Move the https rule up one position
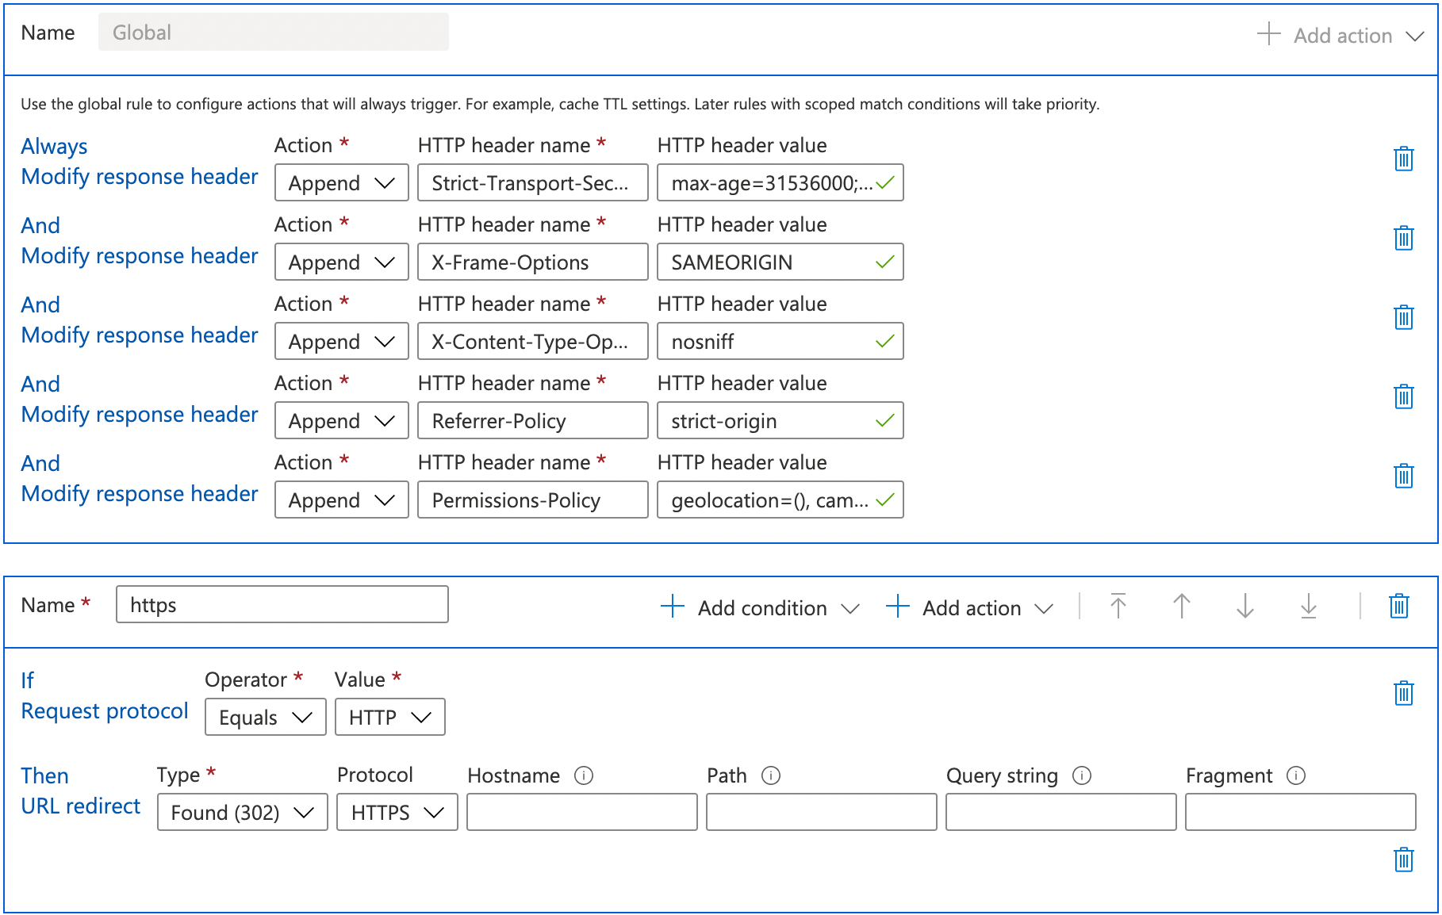1442x915 pixels. point(1181,606)
